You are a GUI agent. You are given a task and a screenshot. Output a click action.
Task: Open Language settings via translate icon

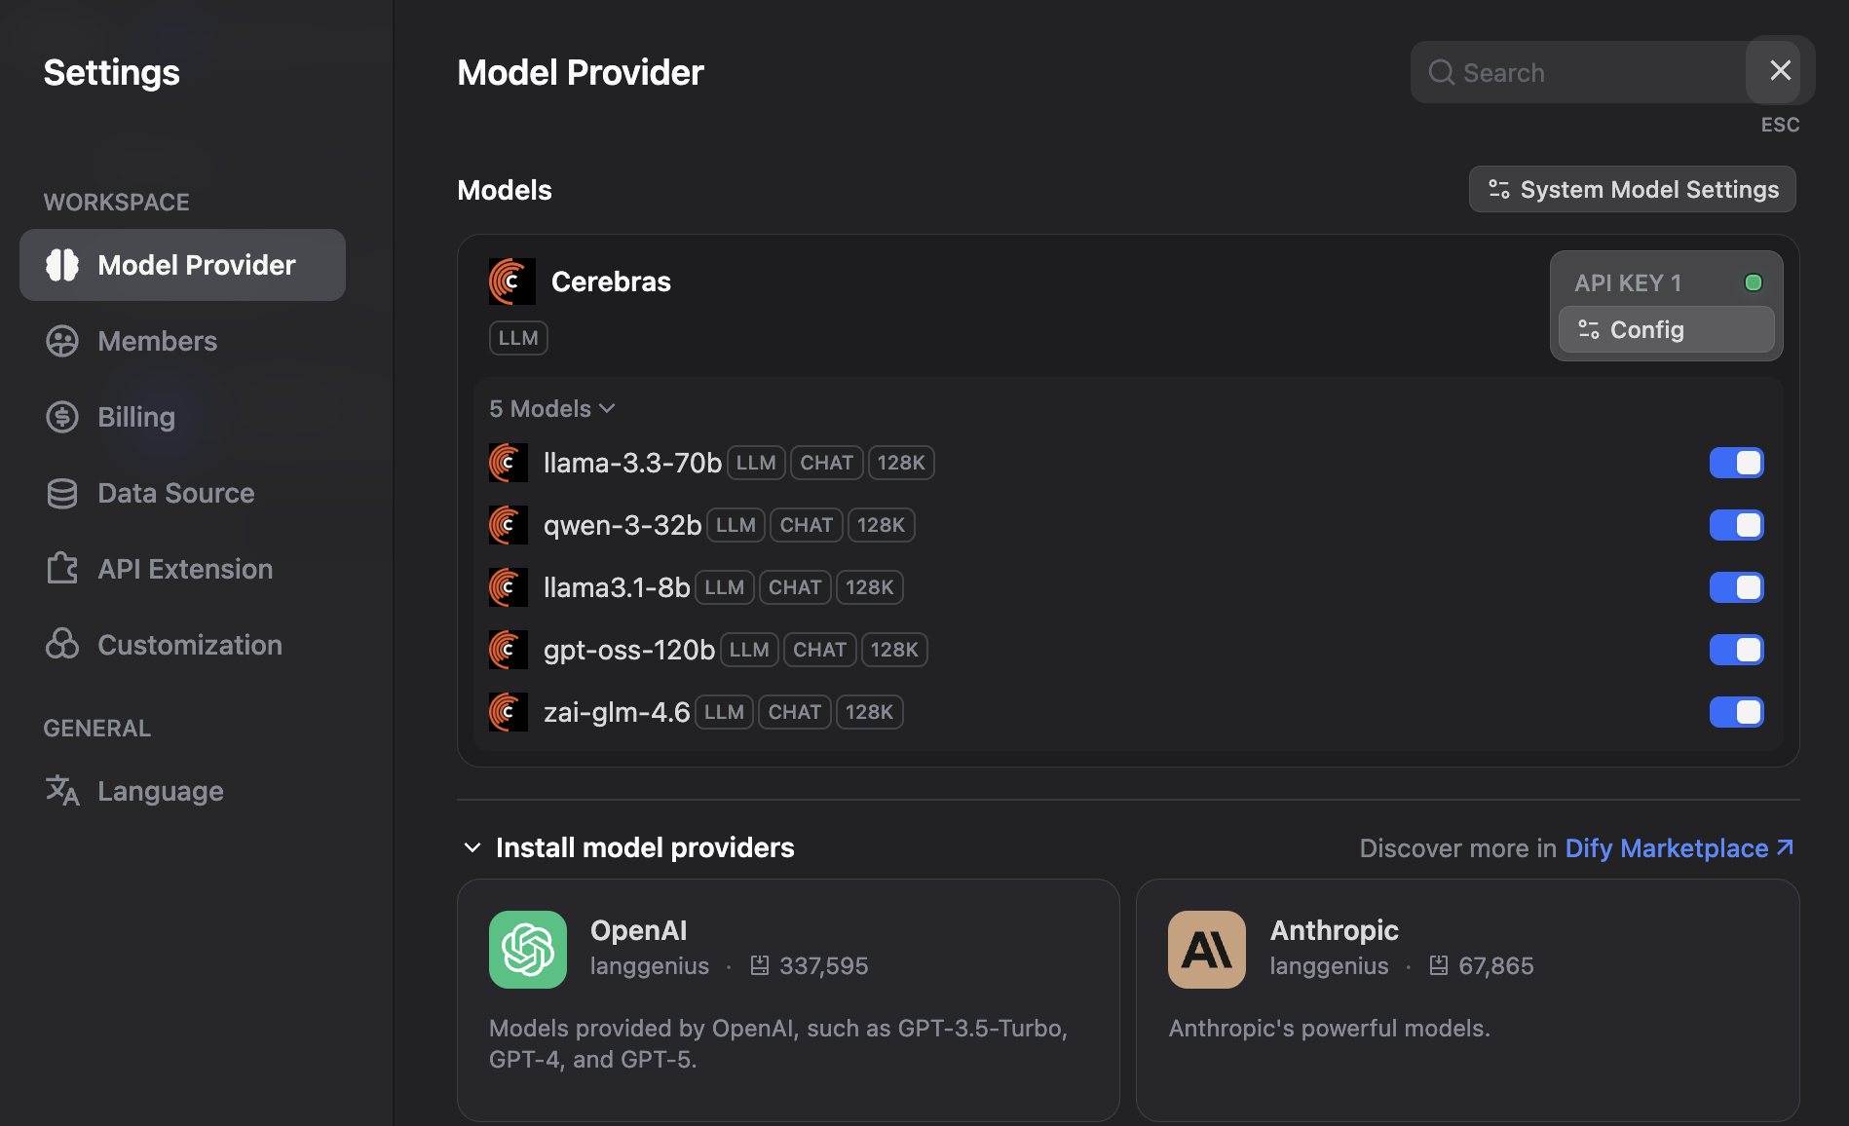click(61, 790)
